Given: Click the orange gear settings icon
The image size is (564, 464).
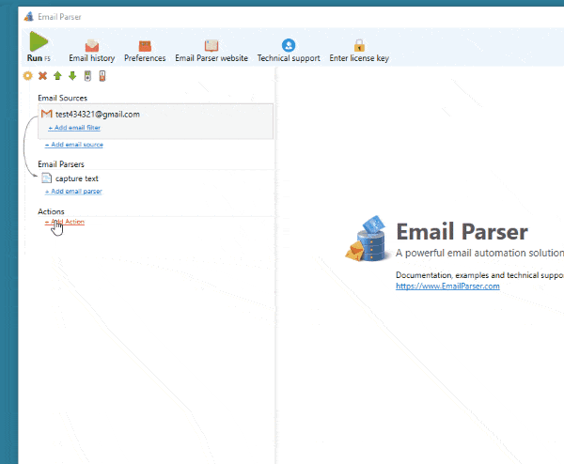Looking at the screenshot, I should (x=27, y=76).
